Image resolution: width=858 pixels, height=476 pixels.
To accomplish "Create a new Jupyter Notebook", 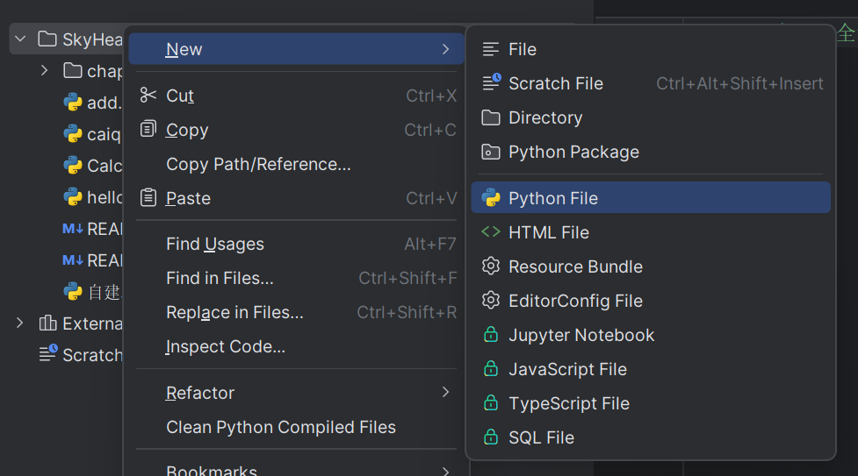I will pyautogui.click(x=651, y=335).
